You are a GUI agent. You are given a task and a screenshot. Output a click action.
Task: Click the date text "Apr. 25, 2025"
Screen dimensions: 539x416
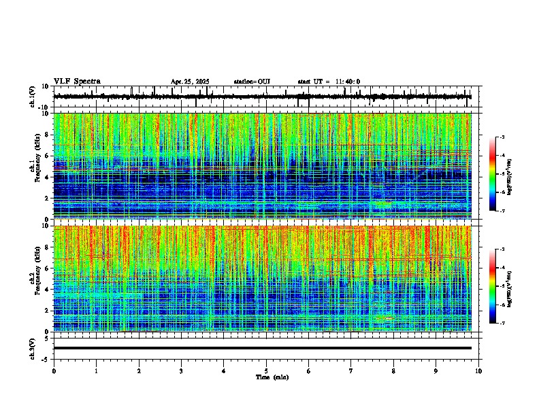(x=190, y=82)
